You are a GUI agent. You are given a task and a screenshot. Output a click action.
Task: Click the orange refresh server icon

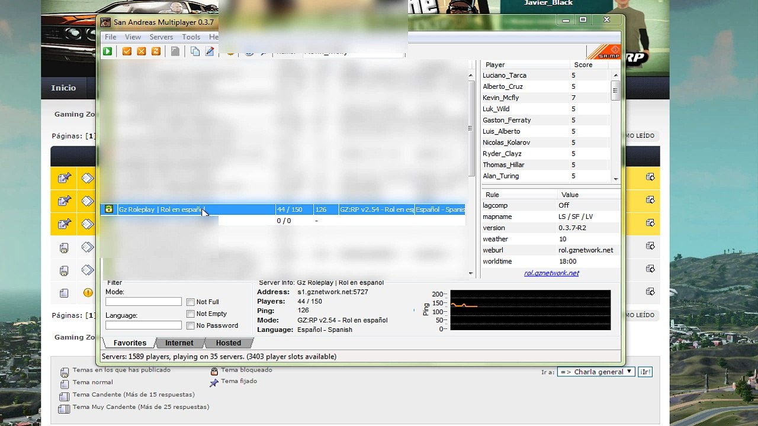tap(156, 51)
